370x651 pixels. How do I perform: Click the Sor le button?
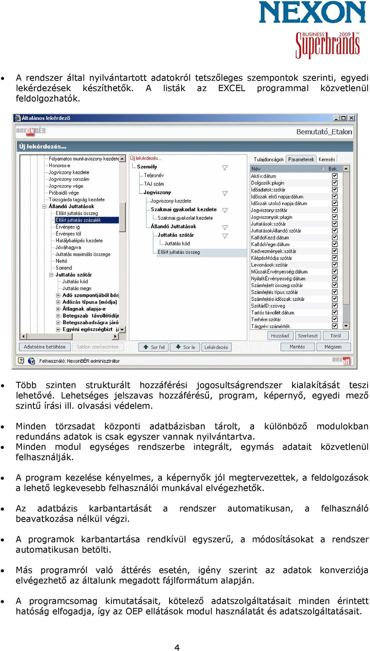185,347
